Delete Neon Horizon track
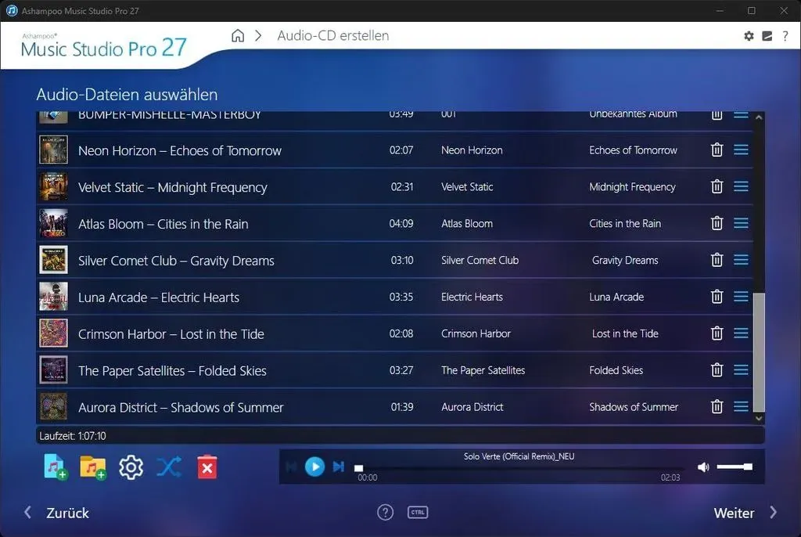The width and height of the screenshot is (801, 537). pos(717,150)
